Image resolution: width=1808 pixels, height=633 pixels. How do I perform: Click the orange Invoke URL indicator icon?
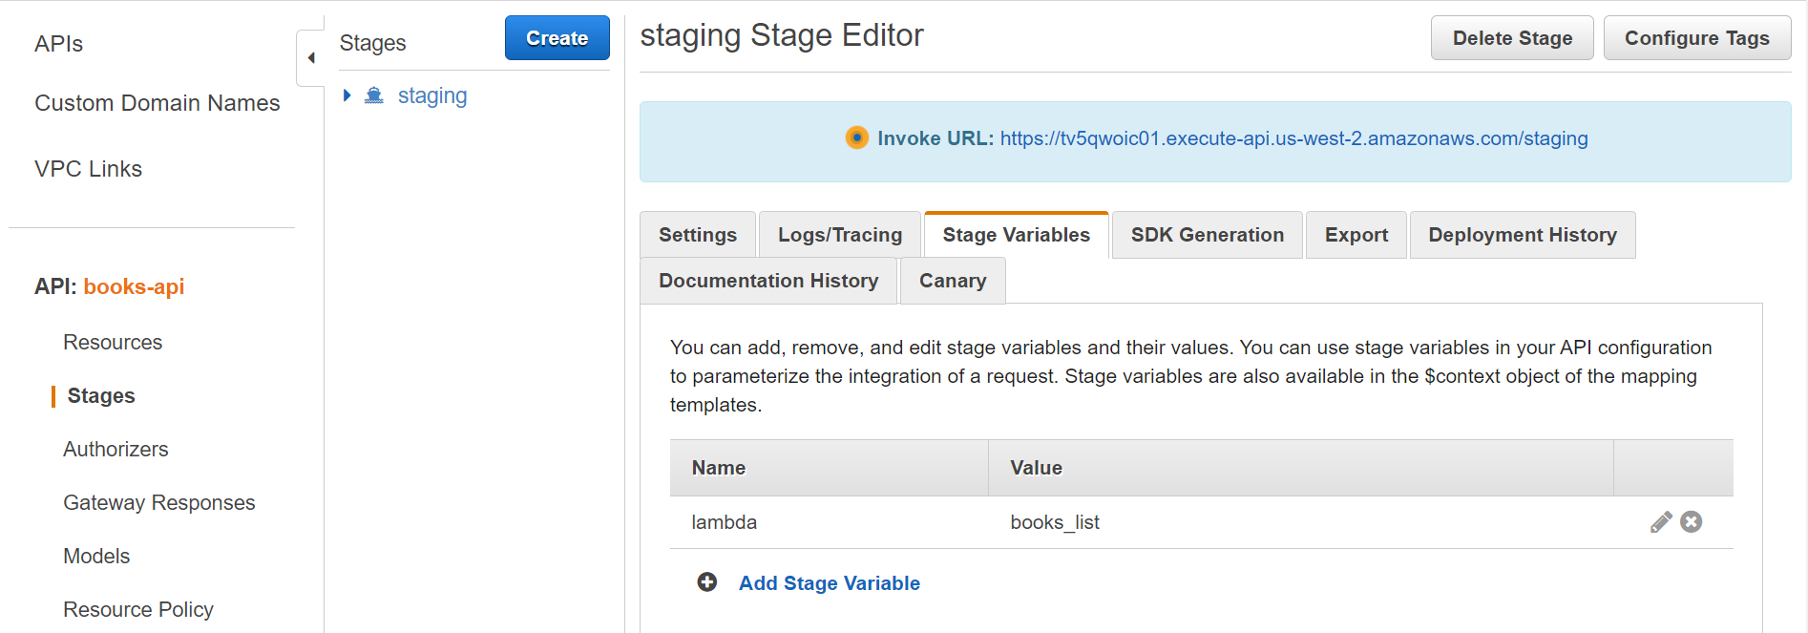[x=857, y=138]
